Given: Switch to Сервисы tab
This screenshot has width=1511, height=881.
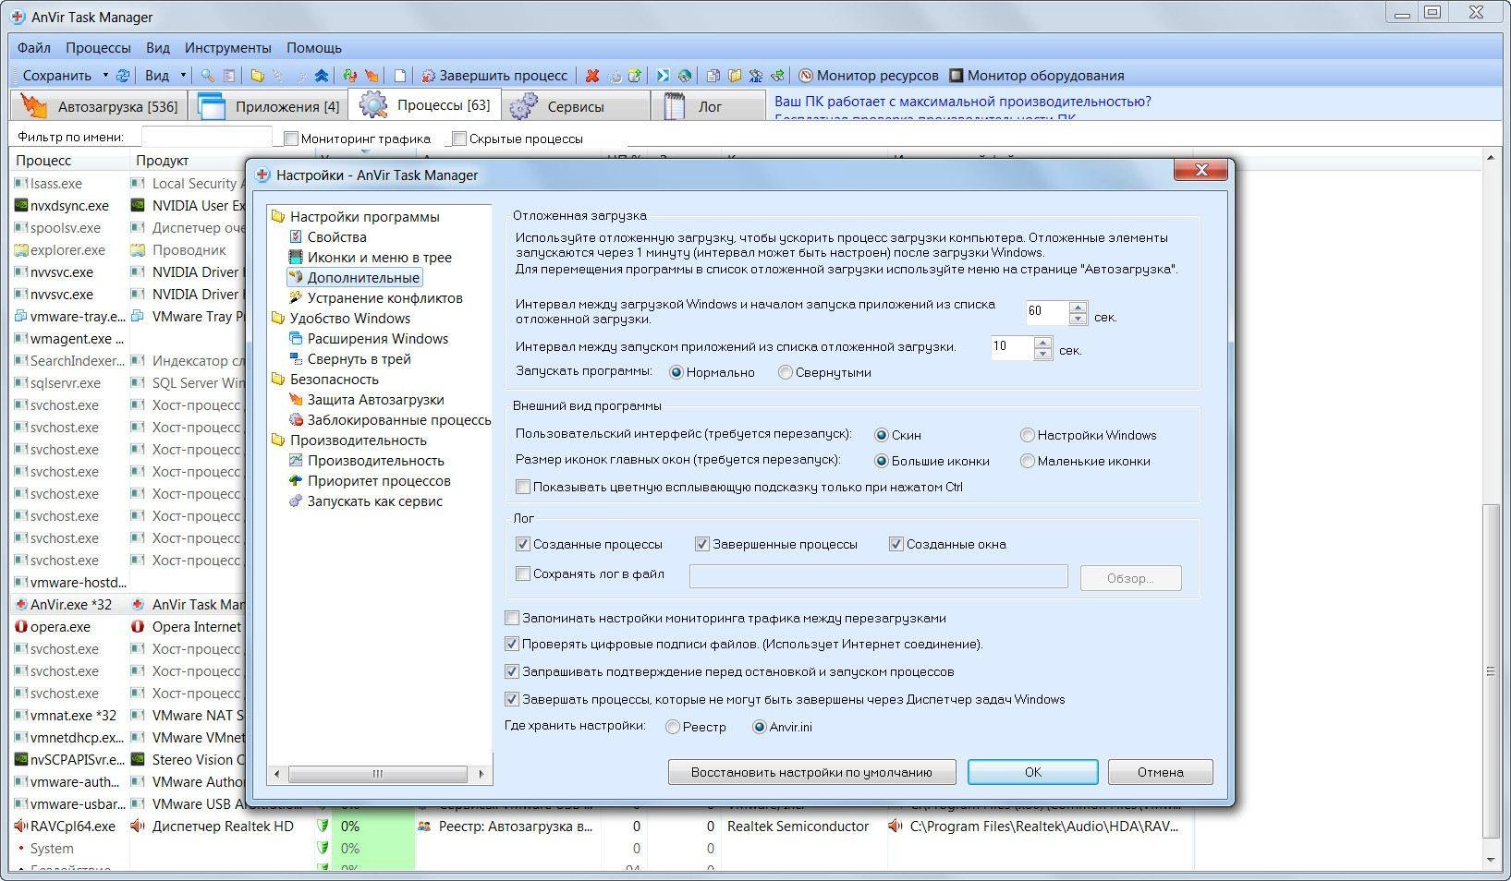Looking at the screenshot, I should point(576,106).
